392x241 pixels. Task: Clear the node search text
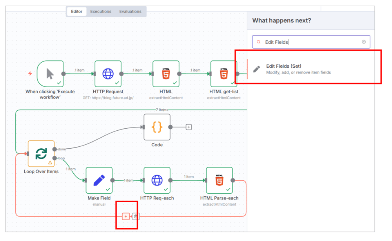[x=364, y=42]
